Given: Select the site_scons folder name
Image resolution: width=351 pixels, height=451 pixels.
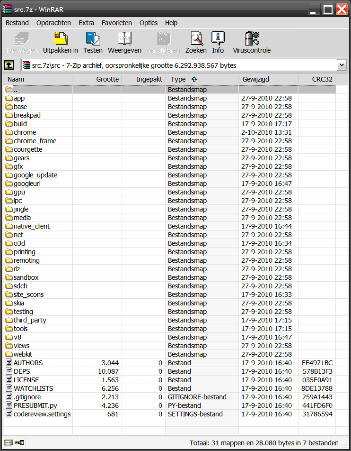Looking at the screenshot, I should (29, 295).
